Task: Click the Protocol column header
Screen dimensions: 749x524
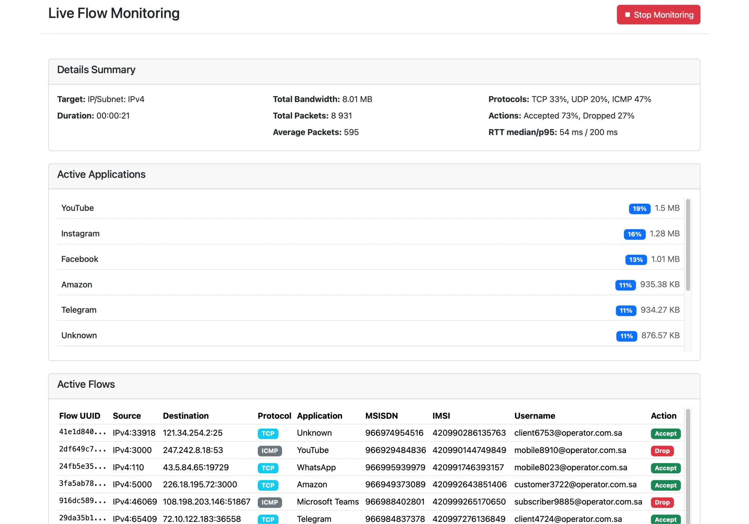Action: pos(274,416)
